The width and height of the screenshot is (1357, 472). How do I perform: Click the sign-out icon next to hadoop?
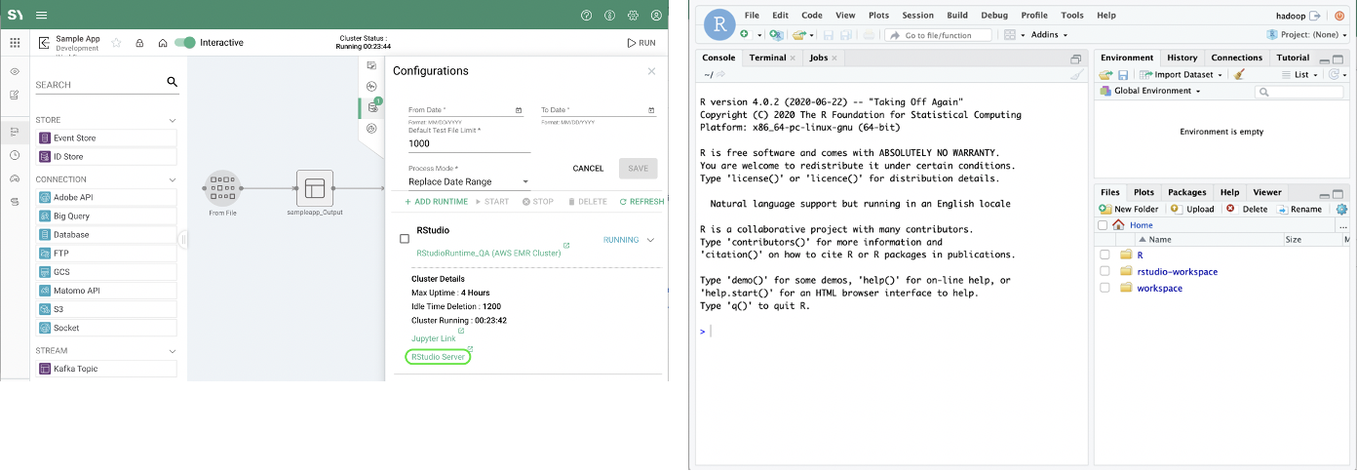click(x=1315, y=16)
